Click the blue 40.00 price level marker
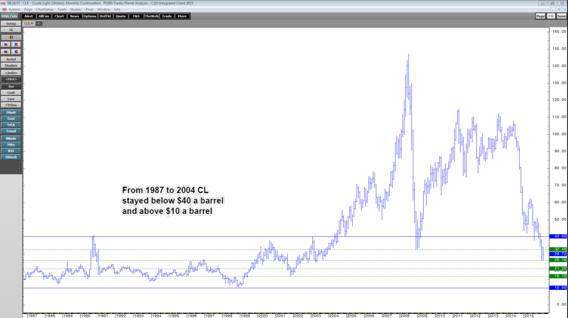568x318 pixels. point(558,237)
